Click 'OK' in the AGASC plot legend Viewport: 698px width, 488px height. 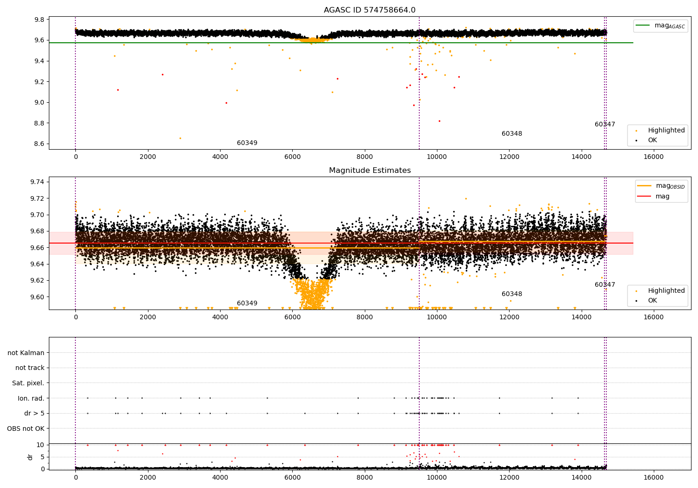pyautogui.click(x=652, y=140)
